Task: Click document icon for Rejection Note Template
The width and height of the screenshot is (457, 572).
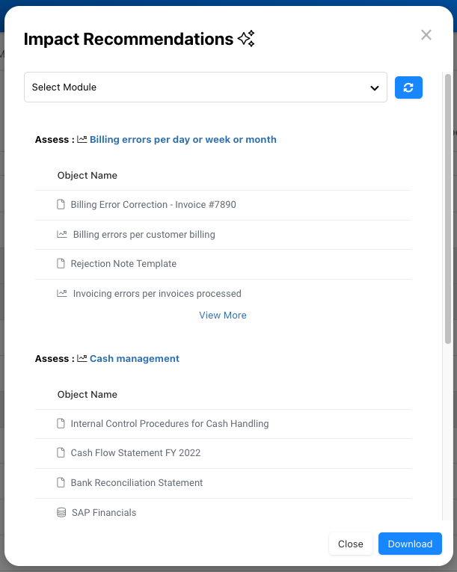Action: pos(61,263)
